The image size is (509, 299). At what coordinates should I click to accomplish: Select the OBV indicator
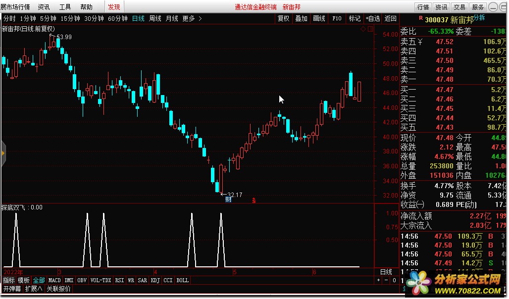(82, 280)
